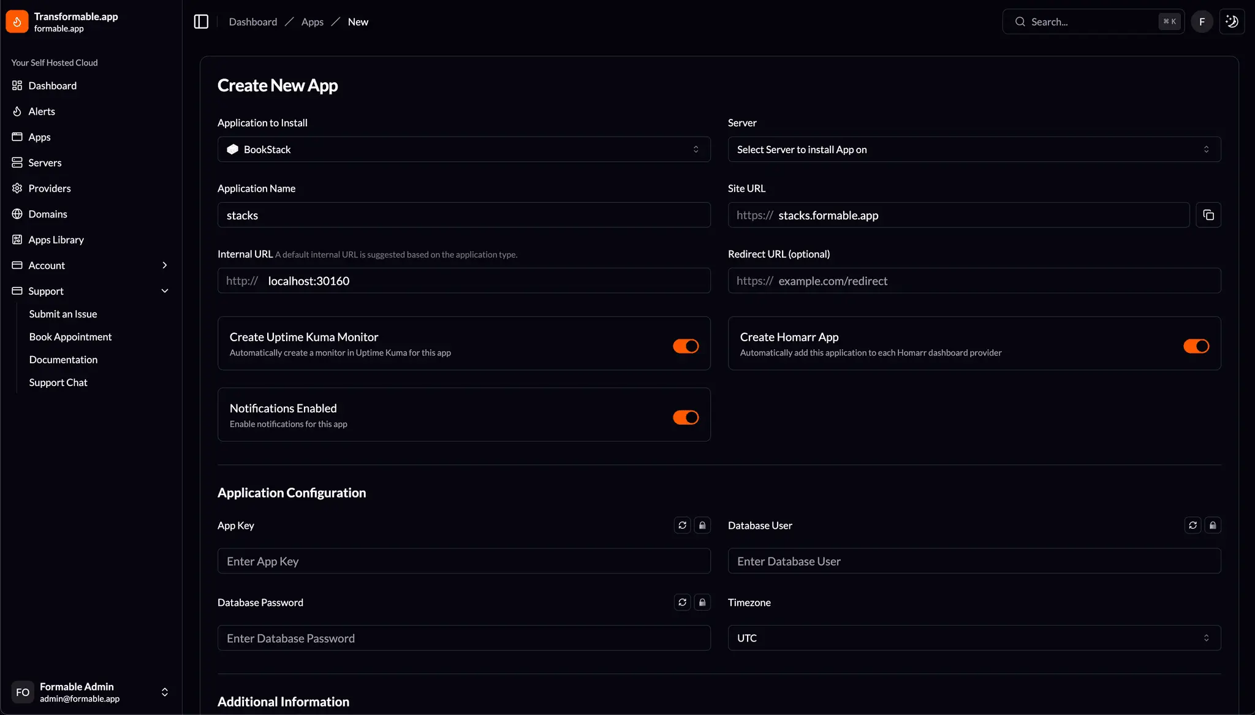1255x715 pixels.
Task: Click the Internal URL input field
Action: coord(464,281)
